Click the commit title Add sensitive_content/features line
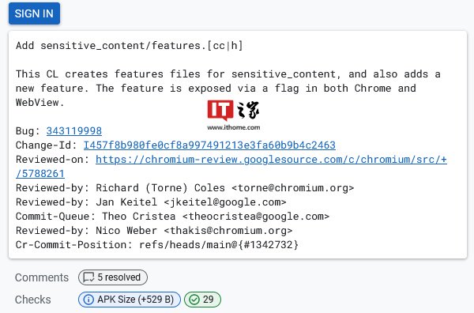 point(129,46)
